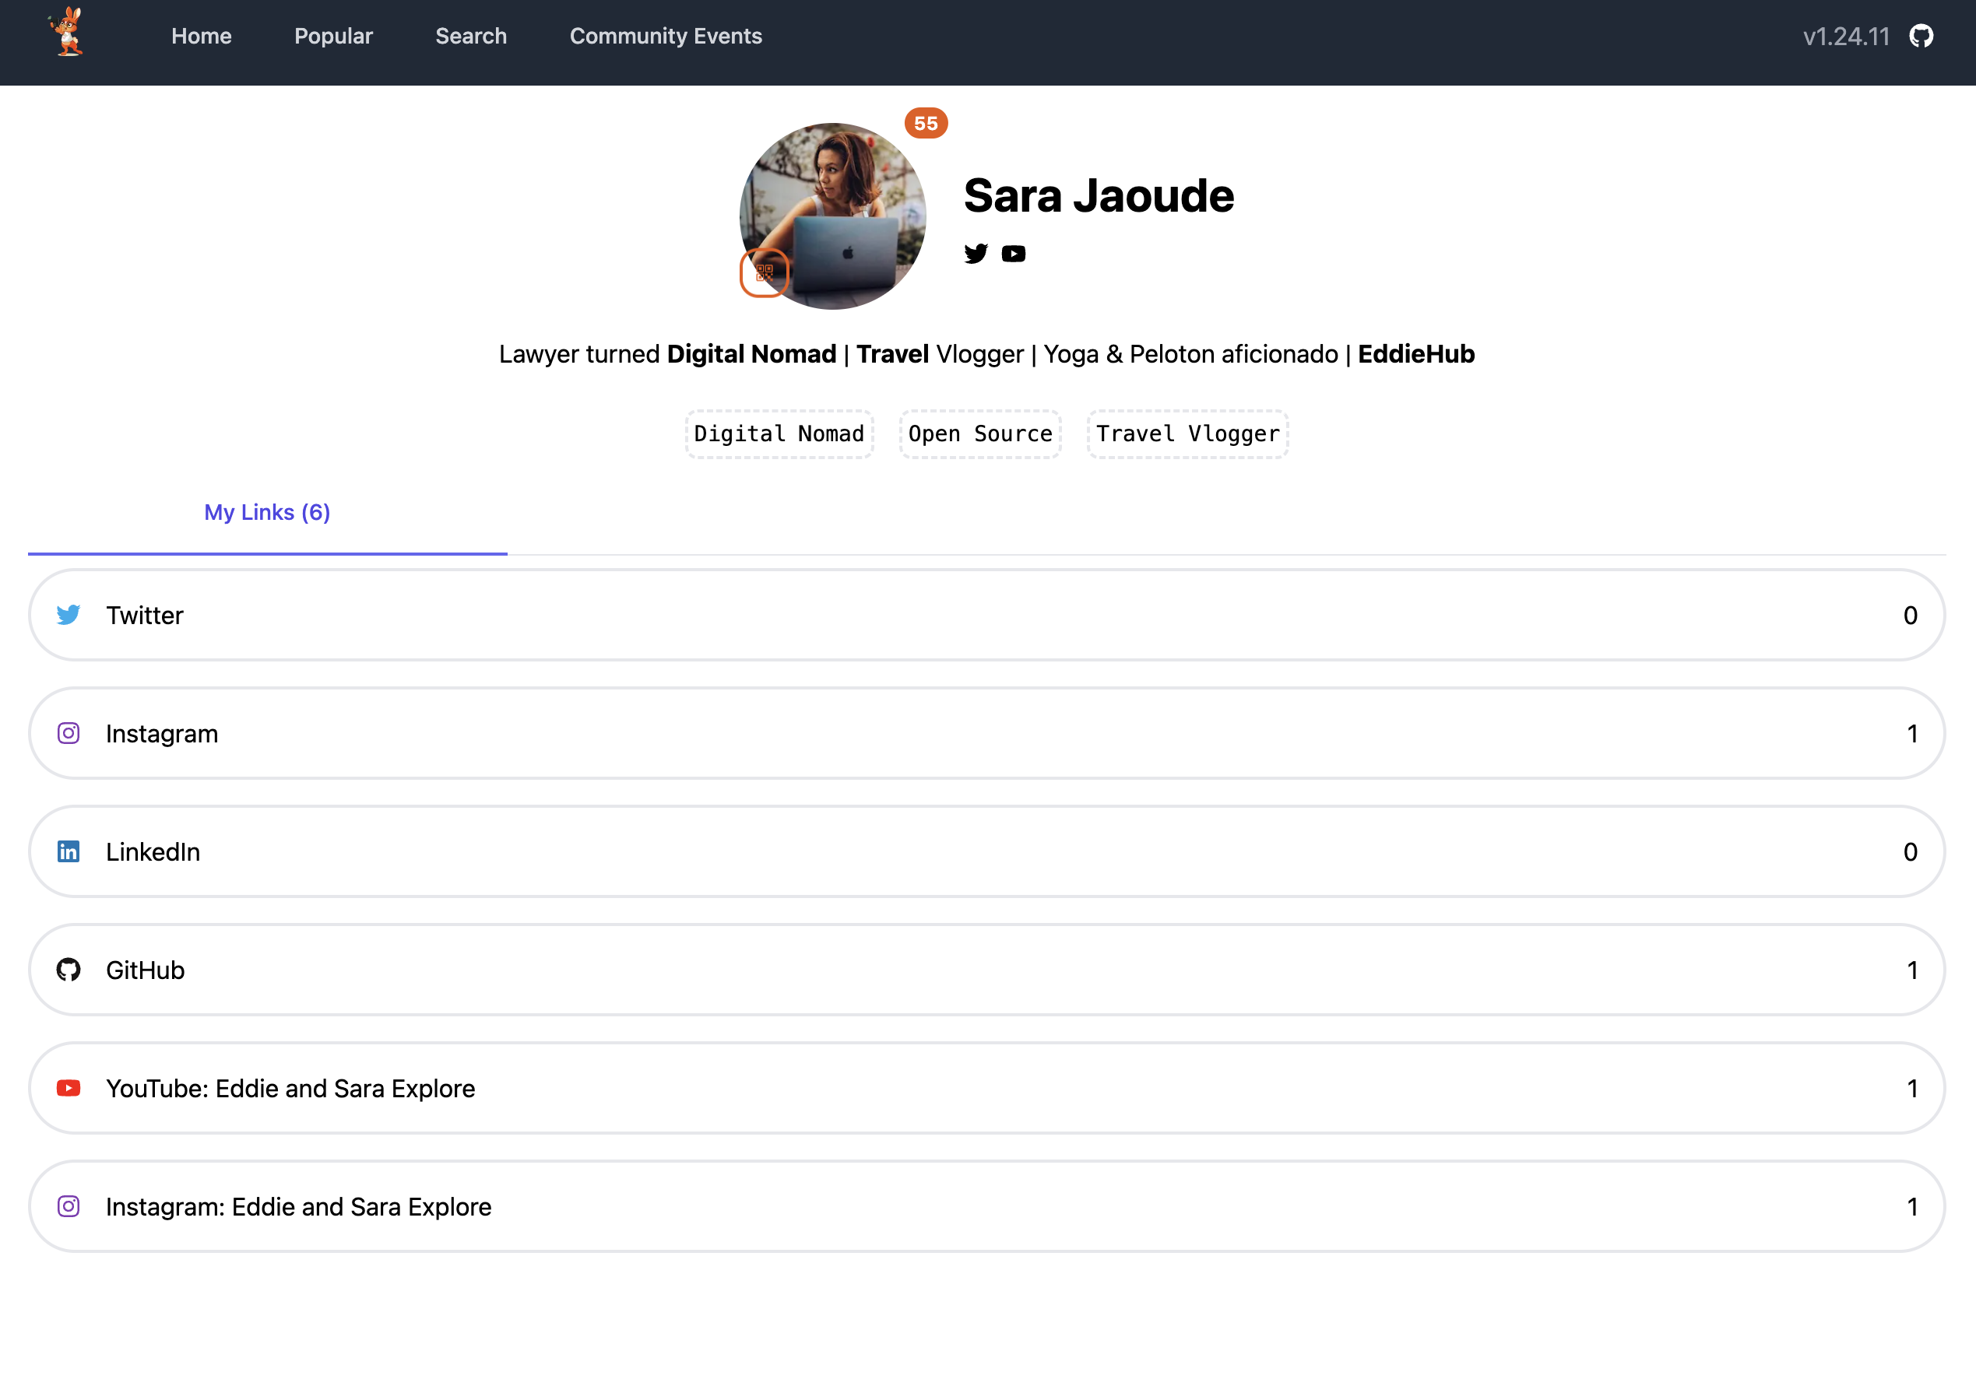Screen dimensions: 1976x1393
Task: Go to Home in navigation bar
Action: tap(202, 36)
